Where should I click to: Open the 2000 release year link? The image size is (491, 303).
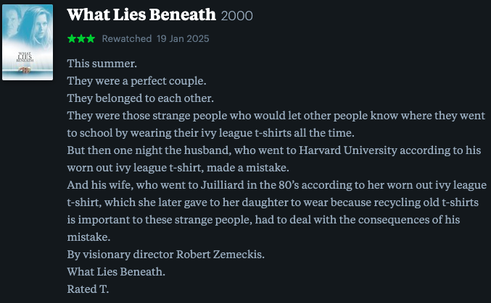pos(236,16)
